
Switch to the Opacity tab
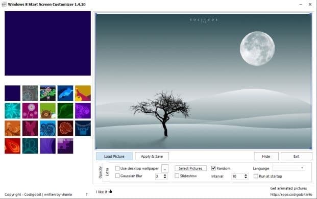click(x=100, y=172)
